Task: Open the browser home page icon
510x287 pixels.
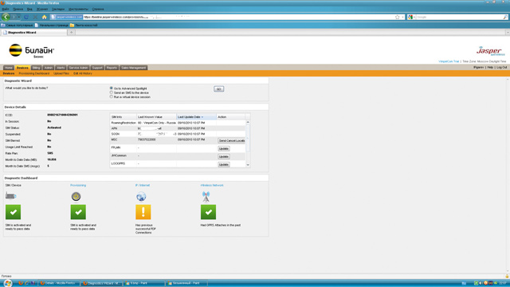Action: click(45, 17)
